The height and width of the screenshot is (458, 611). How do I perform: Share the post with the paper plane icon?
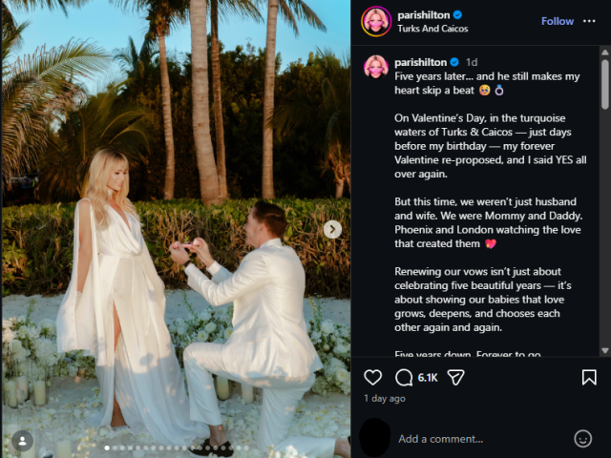tap(455, 377)
